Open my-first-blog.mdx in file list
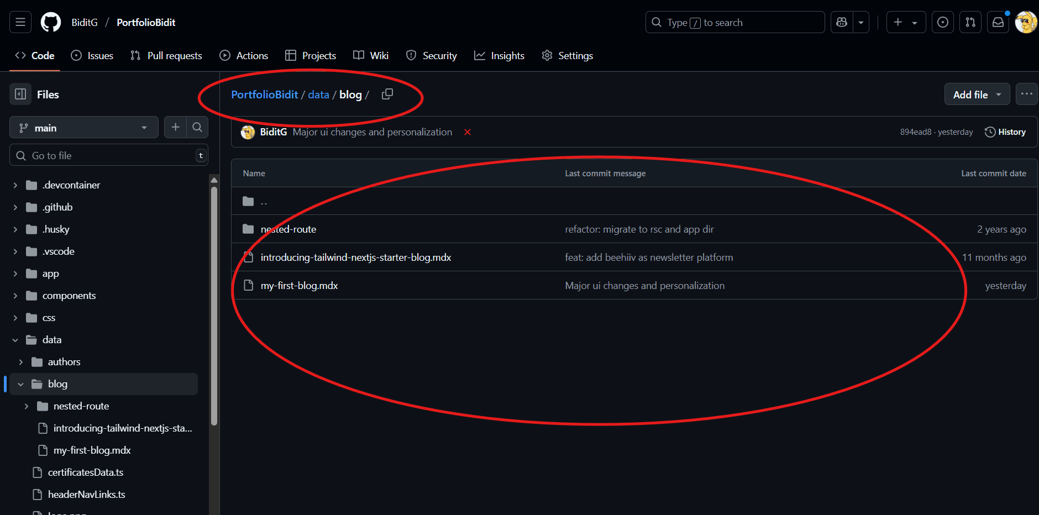This screenshot has width=1039, height=515. [299, 286]
